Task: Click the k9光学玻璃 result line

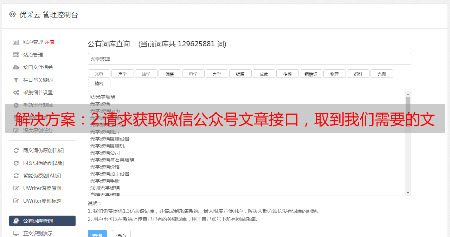Action: pyautogui.click(x=103, y=97)
